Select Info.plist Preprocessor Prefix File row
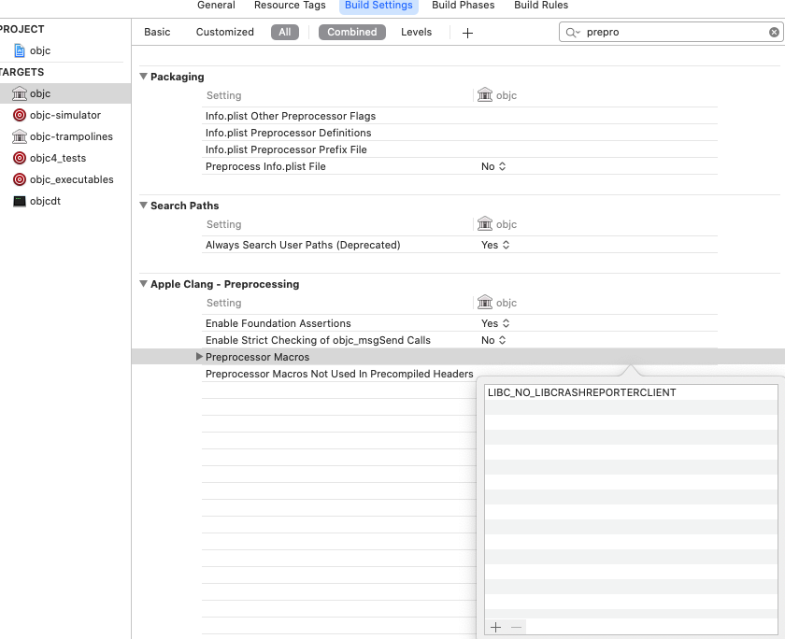 [460, 150]
